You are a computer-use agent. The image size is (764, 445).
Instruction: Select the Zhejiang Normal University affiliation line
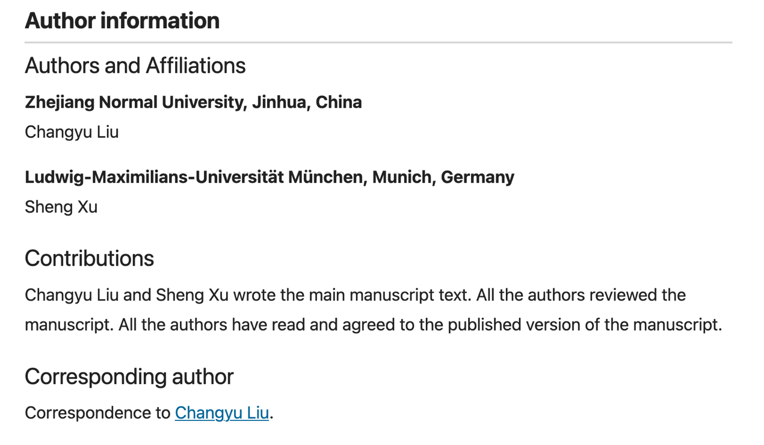click(193, 102)
